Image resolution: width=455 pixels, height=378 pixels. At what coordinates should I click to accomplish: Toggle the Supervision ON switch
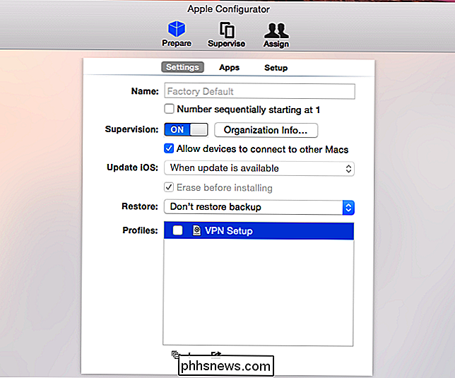(x=186, y=130)
